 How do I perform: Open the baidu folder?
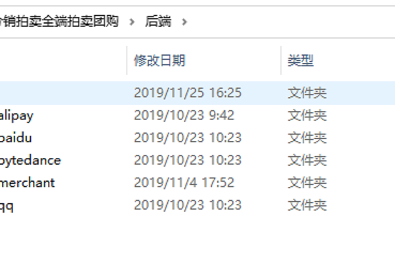pos(16,138)
